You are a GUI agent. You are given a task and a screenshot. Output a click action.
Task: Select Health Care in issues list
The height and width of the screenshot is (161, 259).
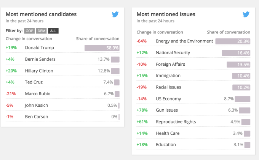[x=167, y=133]
